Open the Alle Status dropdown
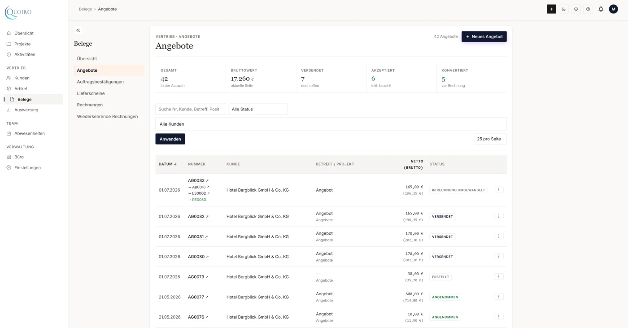The width and height of the screenshot is (628, 328). [x=258, y=109]
